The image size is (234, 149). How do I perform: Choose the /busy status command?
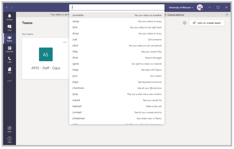click(117, 33)
